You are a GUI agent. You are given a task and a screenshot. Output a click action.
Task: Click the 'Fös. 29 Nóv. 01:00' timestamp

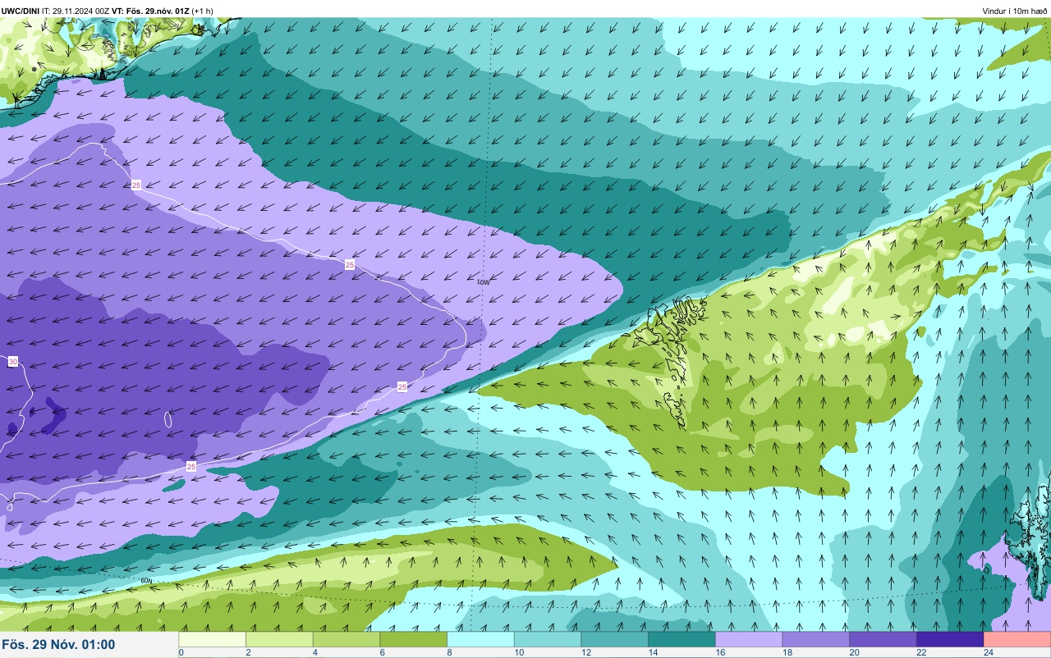coord(59,645)
